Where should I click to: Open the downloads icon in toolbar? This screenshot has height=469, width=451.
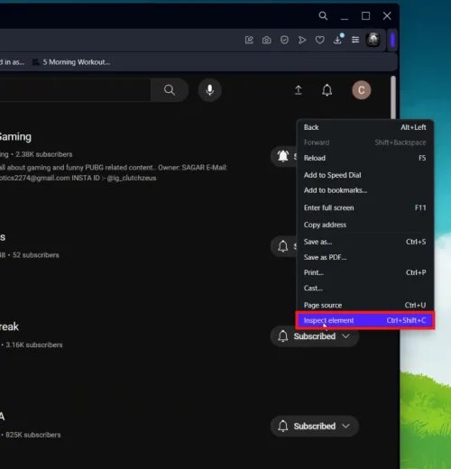[338, 40]
